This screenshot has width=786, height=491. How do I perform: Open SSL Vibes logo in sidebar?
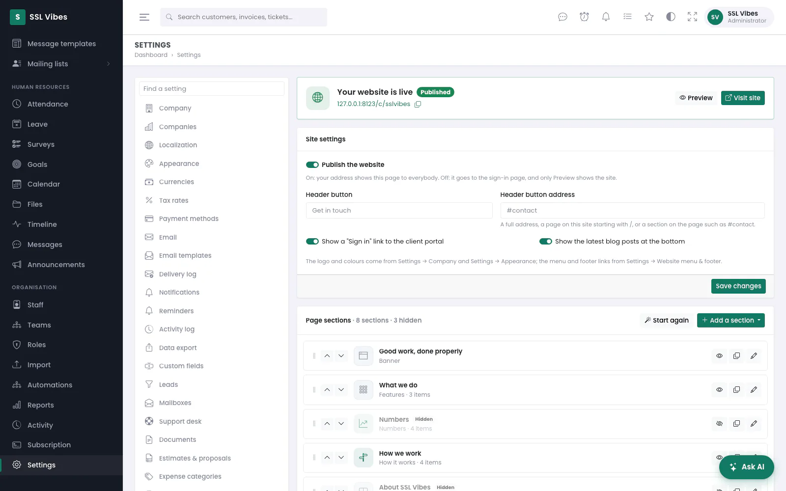(x=18, y=17)
